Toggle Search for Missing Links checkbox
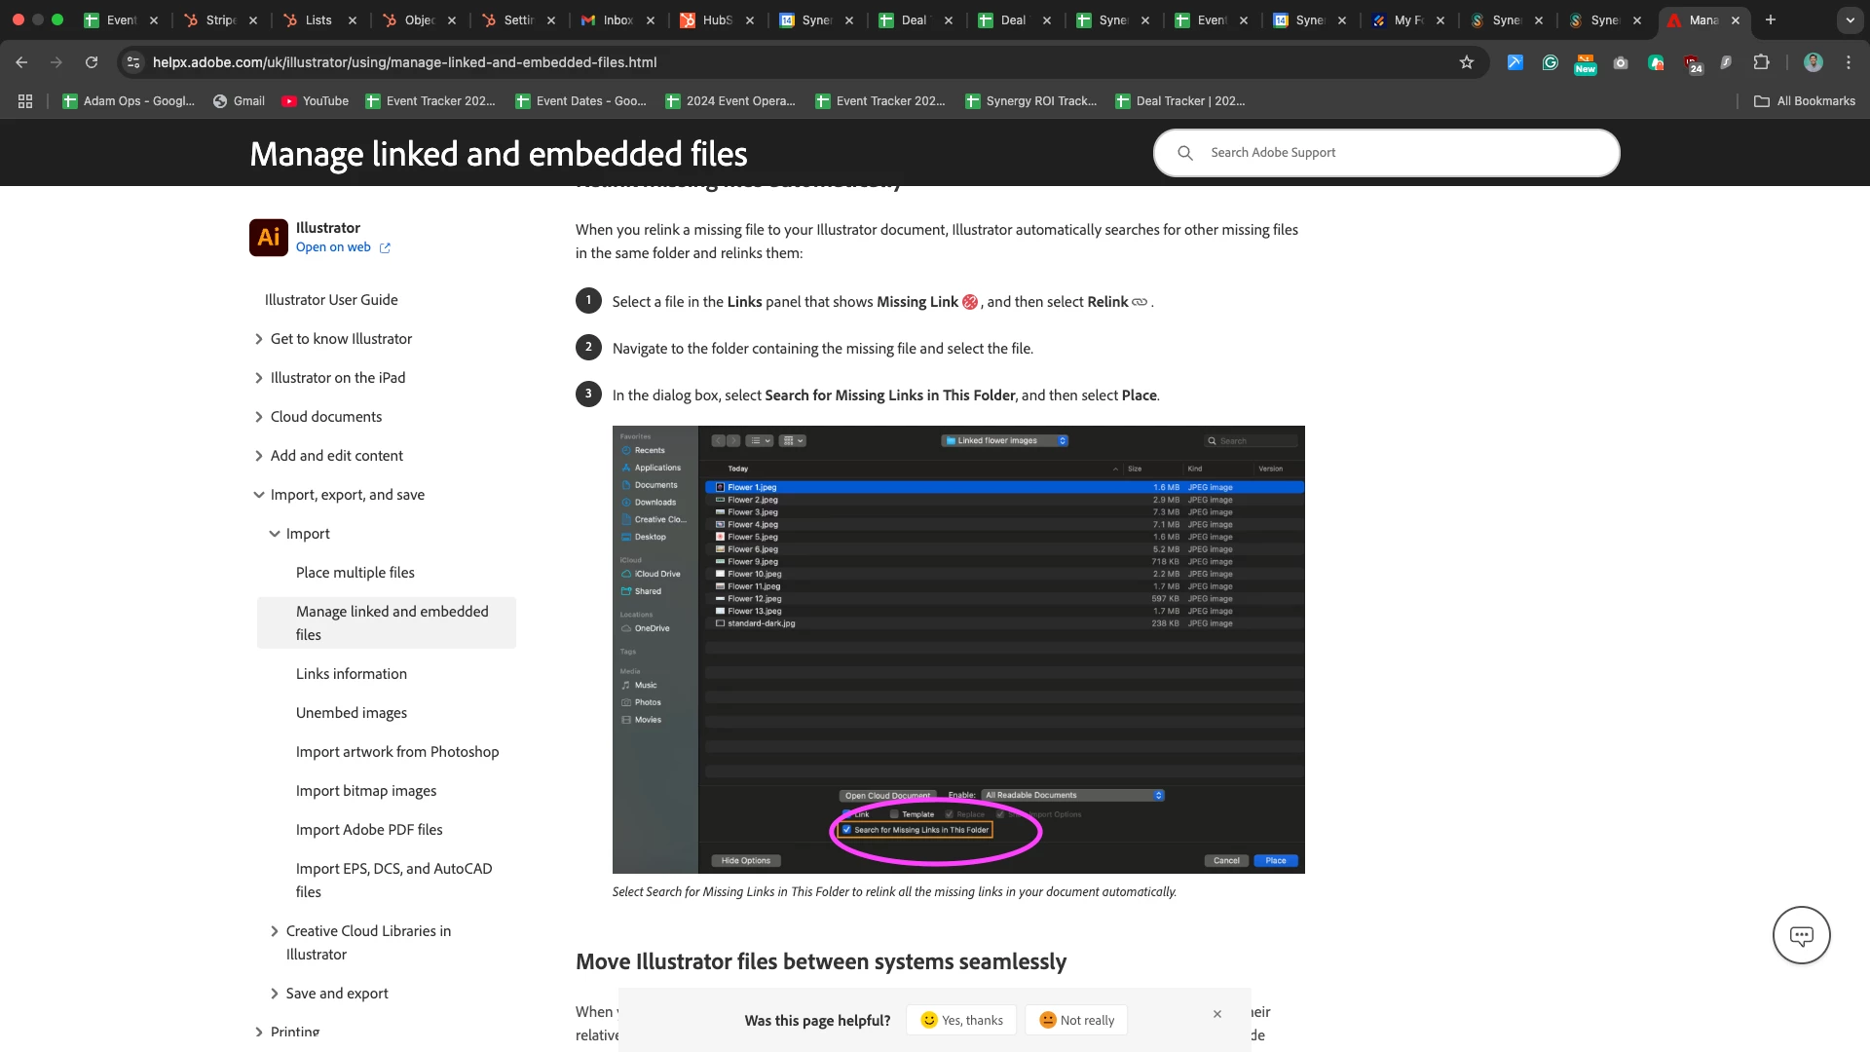Image resolution: width=1870 pixels, height=1052 pixels. pos(846,830)
